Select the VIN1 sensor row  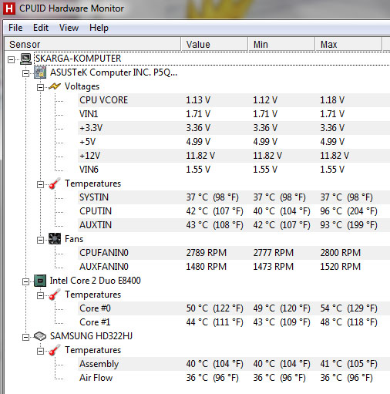(234, 114)
